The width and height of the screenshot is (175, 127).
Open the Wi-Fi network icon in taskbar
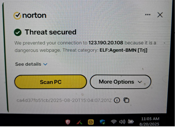[x=114, y=122]
